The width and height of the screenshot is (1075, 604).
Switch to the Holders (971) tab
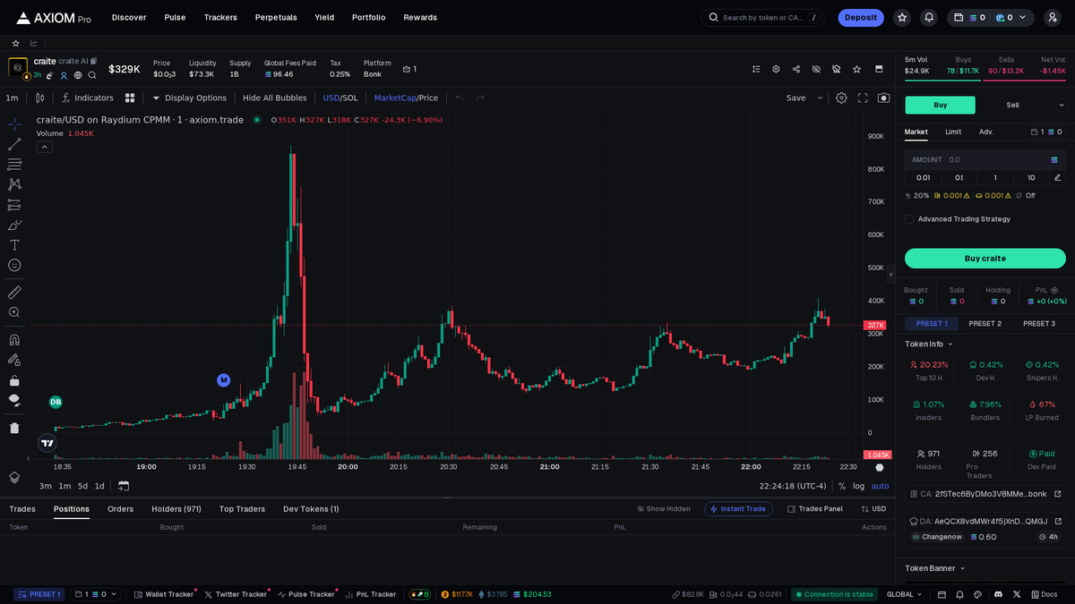click(x=176, y=509)
